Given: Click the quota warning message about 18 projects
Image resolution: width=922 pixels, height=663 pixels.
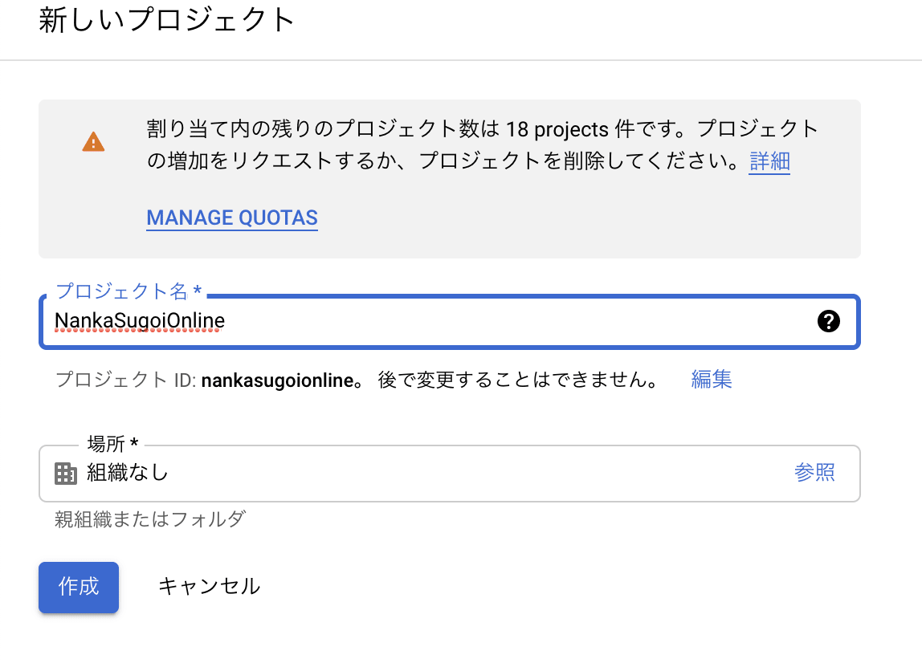Looking at the screenshot, I should point(482,128).
